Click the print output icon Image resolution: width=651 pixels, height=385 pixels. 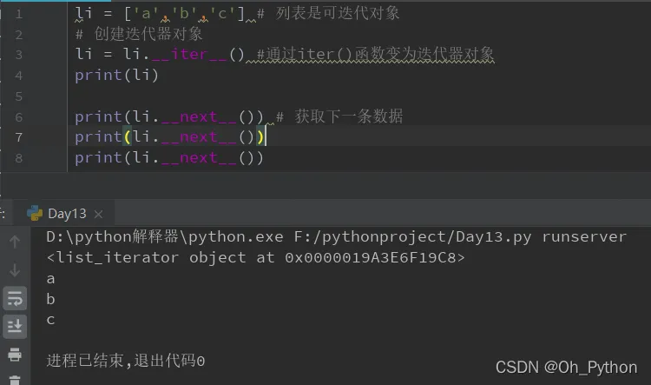15,354
